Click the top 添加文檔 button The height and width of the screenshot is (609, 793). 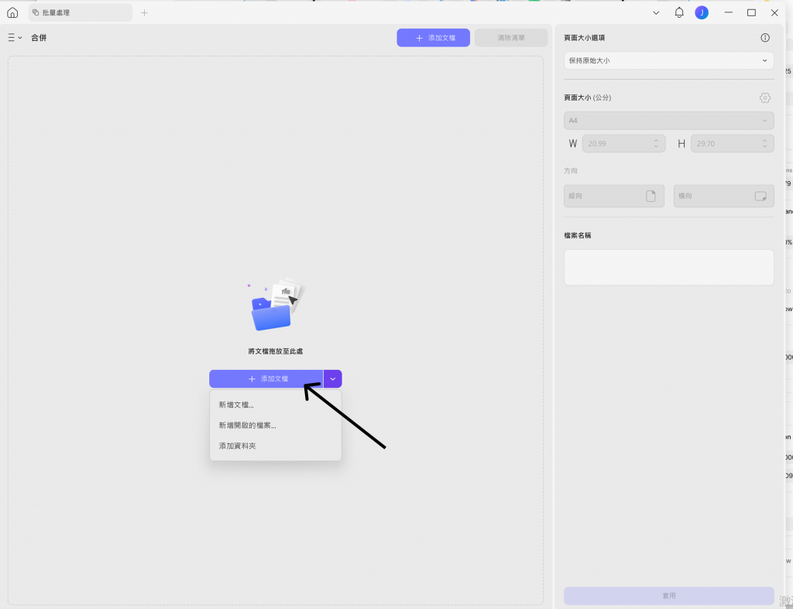point(434,38)
